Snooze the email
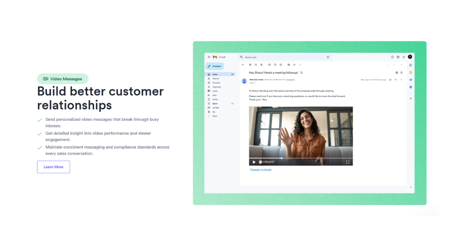This screenshot has height=248, width=456. click(275, 65)
